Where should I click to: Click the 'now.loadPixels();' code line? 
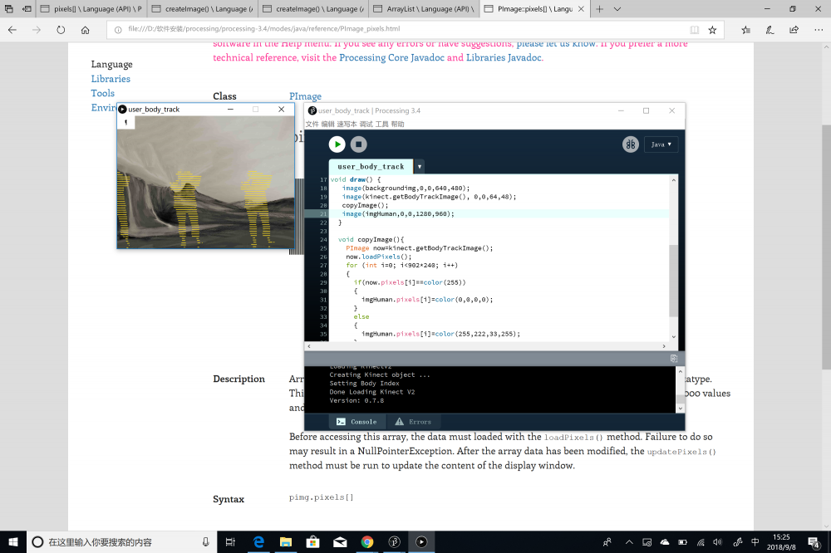pos(378,257)
